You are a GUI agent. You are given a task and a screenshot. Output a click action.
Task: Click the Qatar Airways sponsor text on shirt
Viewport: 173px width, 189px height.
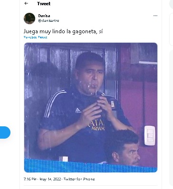[96, 125]
